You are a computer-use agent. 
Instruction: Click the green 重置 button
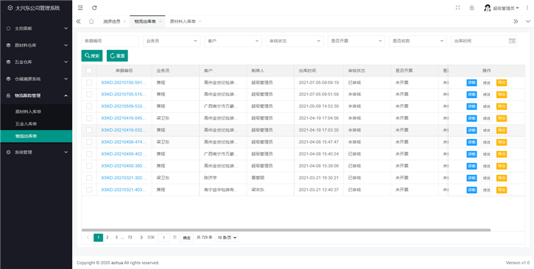pyautogui.click(x=117, y=56)
